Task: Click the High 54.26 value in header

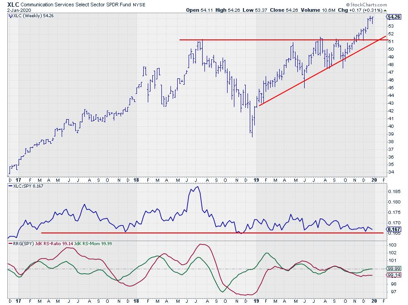Action: point(228,10)
